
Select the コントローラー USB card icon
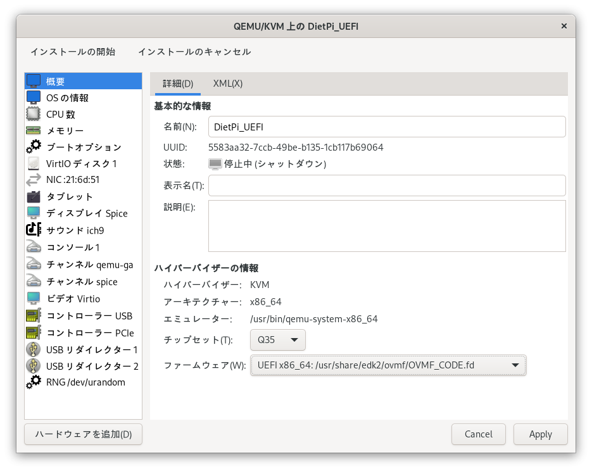pos(34,316)
